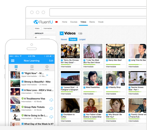This screenshot has height=130, width=147.
Task: Click A Nearby Shop title link
Action: click(114, 87)
